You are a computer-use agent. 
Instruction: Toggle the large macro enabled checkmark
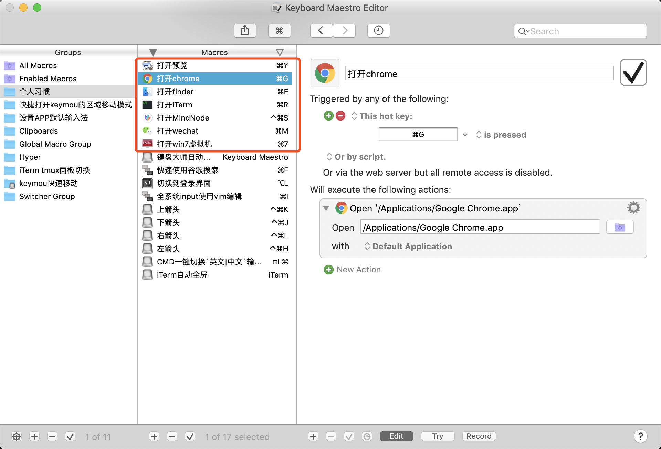click(x=633, y=72)
